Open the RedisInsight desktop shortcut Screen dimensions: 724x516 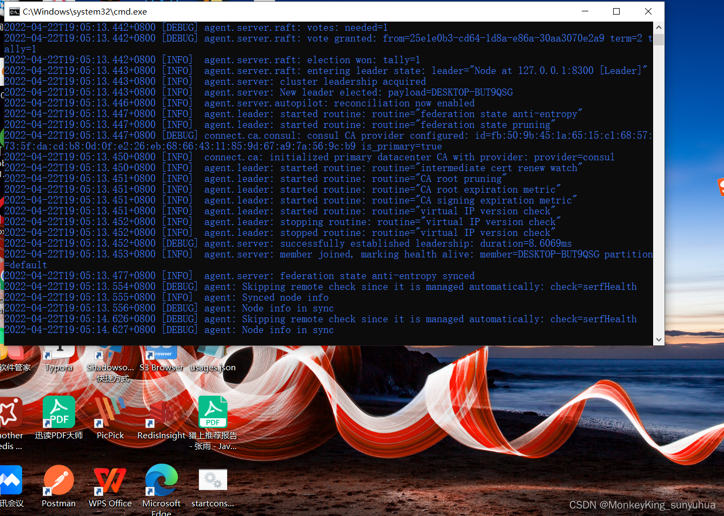tap(161, 413)
